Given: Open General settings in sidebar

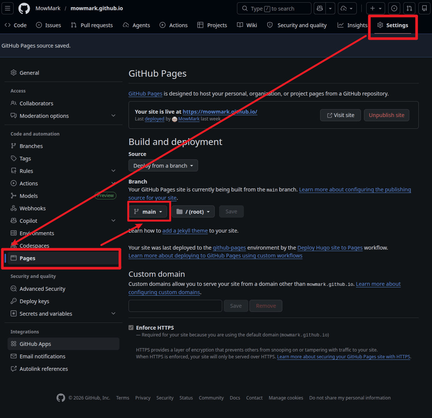Looking at the screenshot, I should point(63,72).
